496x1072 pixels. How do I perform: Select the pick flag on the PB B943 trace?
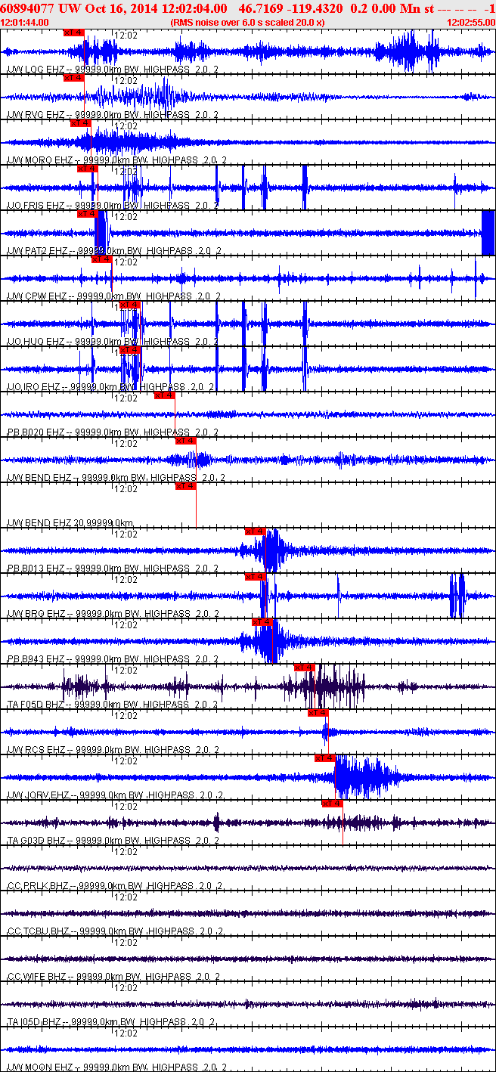click(x=262, y=622)
